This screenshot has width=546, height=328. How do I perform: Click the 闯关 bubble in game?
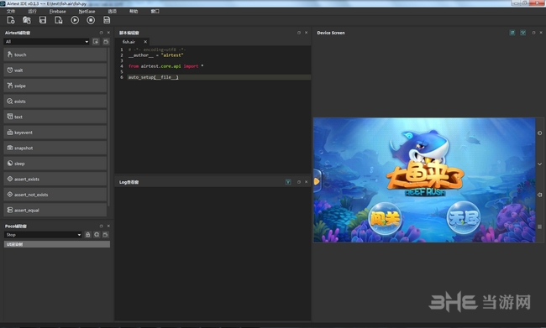pos(385,218)
